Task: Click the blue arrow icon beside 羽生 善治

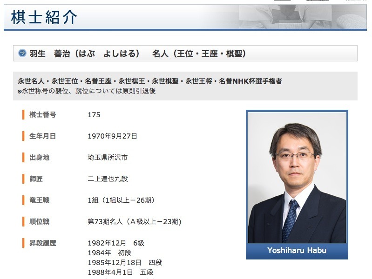Action: (x=22, y=53)
